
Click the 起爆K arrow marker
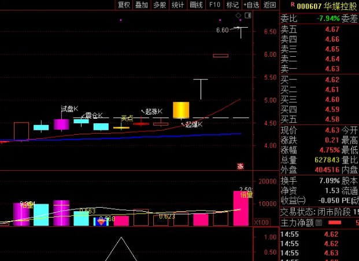[x=183, y=123]
